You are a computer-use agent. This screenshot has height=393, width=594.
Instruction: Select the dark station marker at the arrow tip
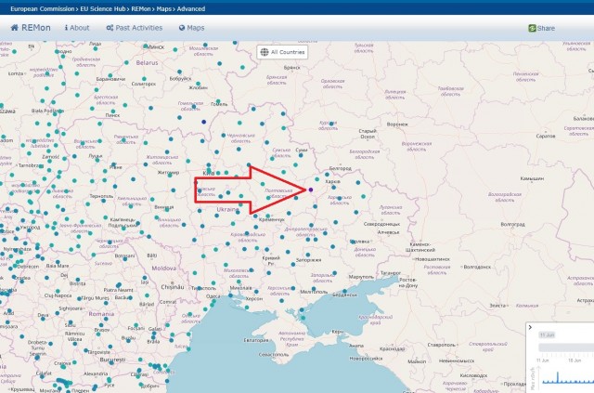click(311, 190)
